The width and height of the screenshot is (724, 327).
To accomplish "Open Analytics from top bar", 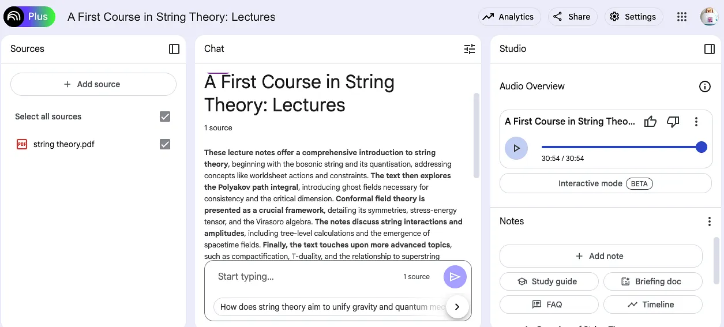I will (x=509, y=17).
